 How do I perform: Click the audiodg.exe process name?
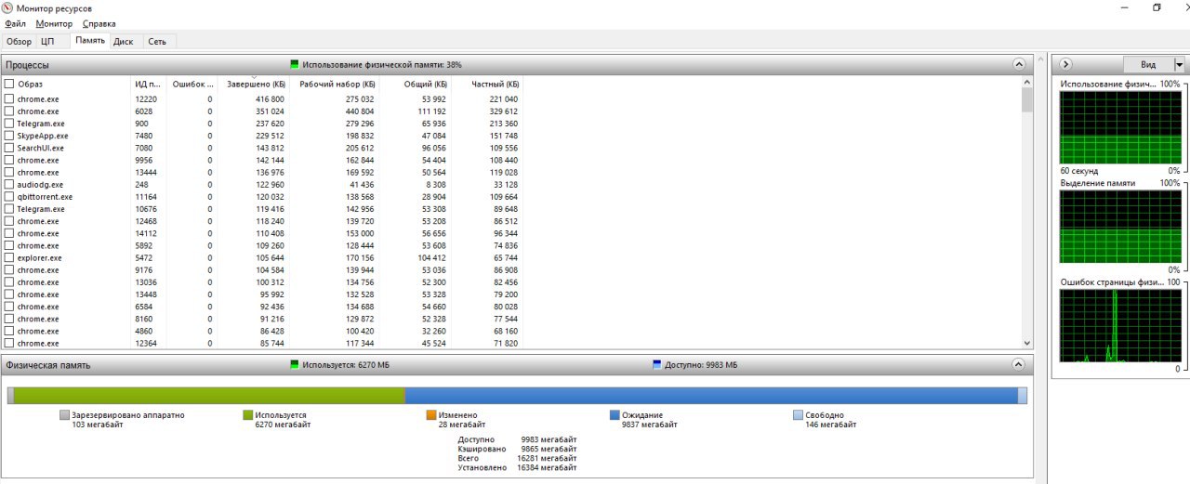38,184
